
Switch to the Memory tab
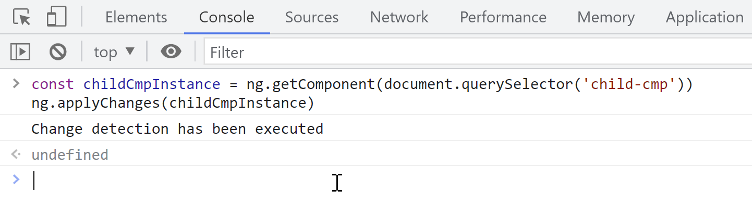pyautogui.click(x=606, y=17)
